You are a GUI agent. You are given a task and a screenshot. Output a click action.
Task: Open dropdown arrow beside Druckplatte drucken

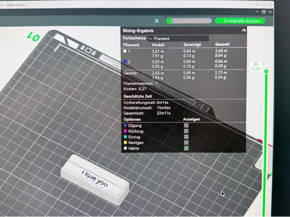pyautogui.click(x=218, y=21)
